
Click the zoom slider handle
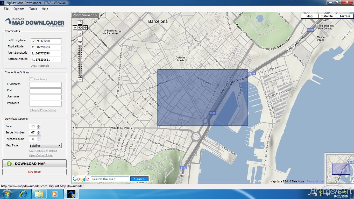(80, 44)
